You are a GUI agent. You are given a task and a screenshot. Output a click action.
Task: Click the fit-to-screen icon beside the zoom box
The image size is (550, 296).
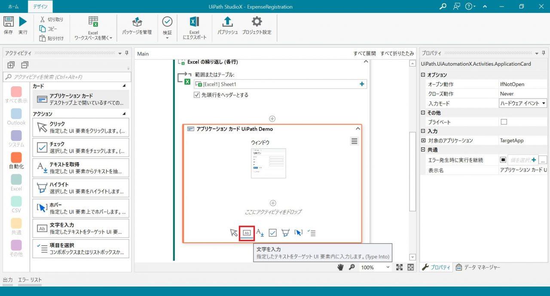(399, 267)
